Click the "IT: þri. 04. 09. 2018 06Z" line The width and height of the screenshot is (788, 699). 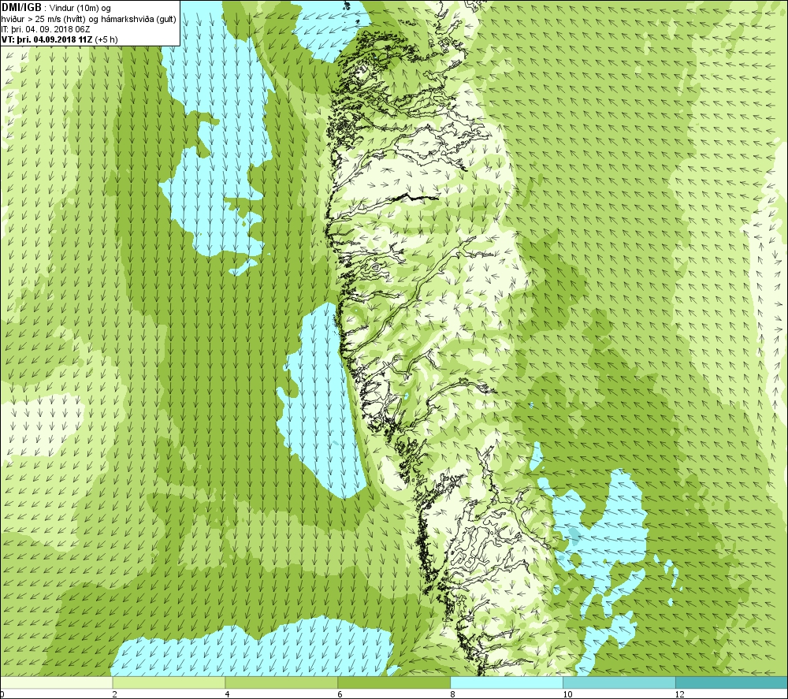pyautogui.click(x=46, y=29)
